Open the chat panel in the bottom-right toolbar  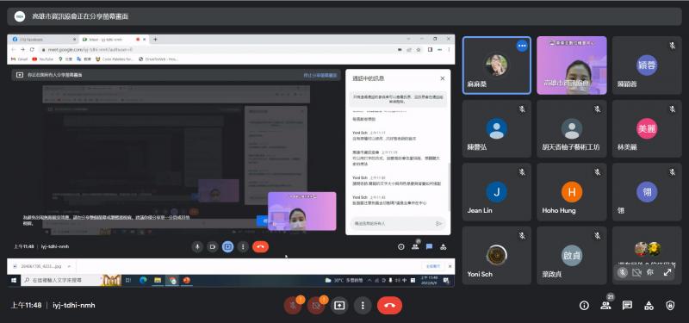pos(627,306)
